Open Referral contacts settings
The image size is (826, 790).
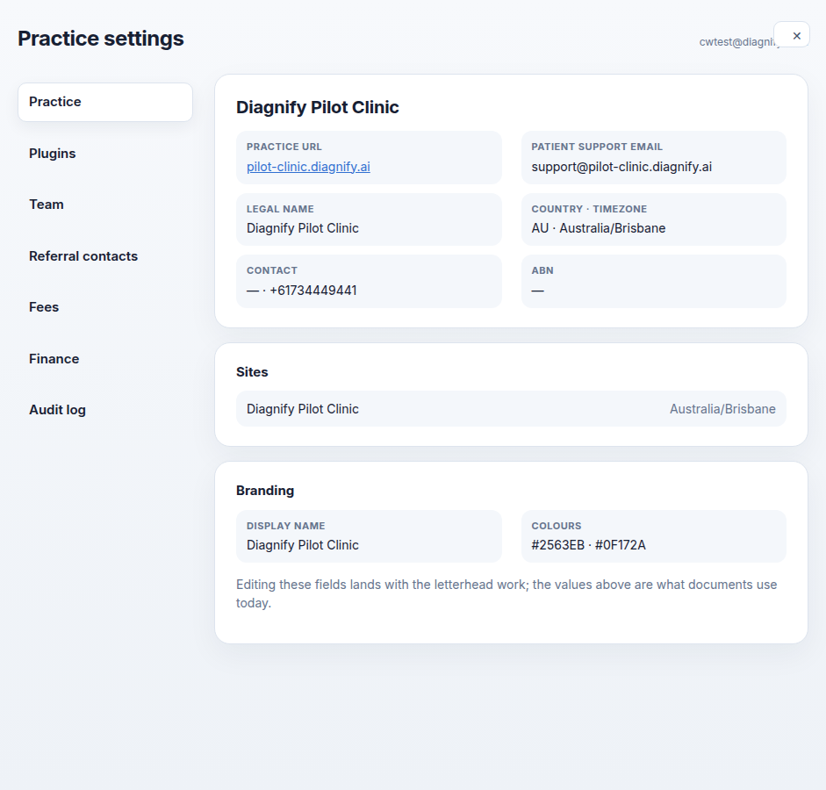point(105,256)
